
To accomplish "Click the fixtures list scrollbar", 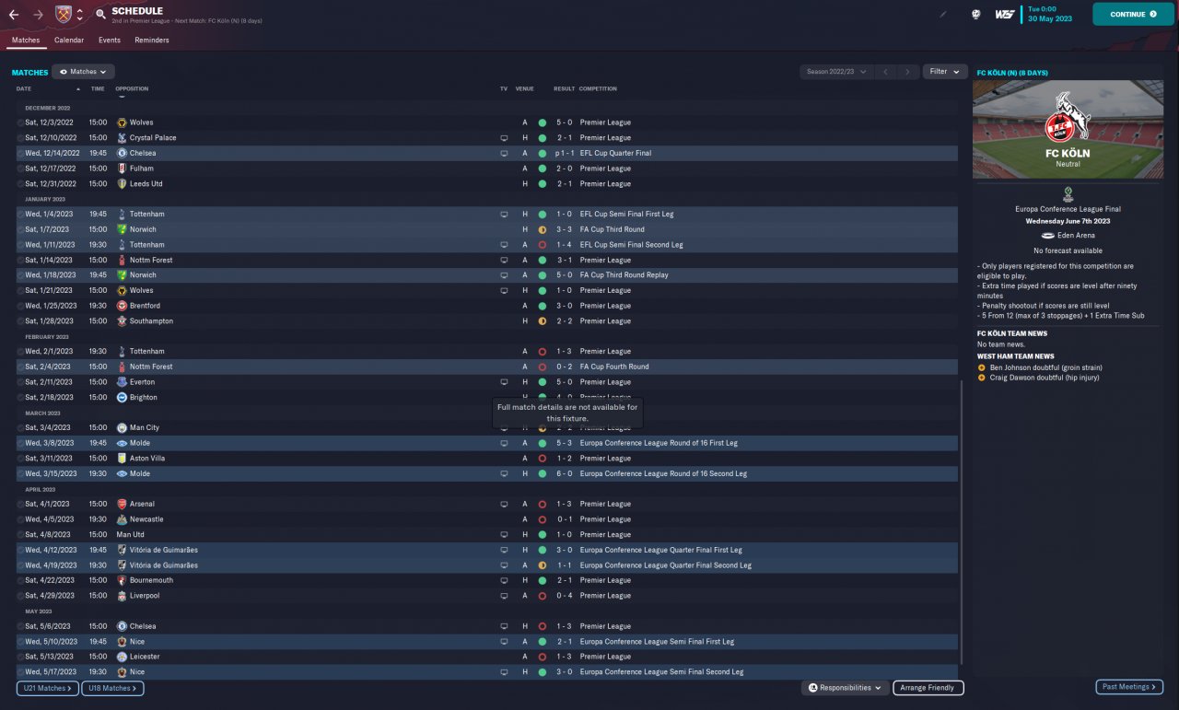I will tap(962, 520).
